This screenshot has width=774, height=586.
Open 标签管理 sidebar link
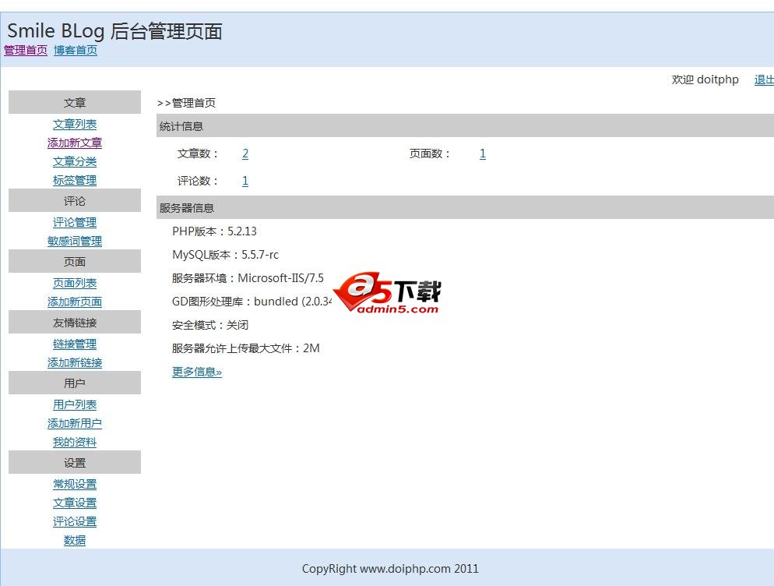coord(75,180)
